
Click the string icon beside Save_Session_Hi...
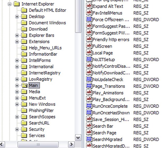click(89, 119)
